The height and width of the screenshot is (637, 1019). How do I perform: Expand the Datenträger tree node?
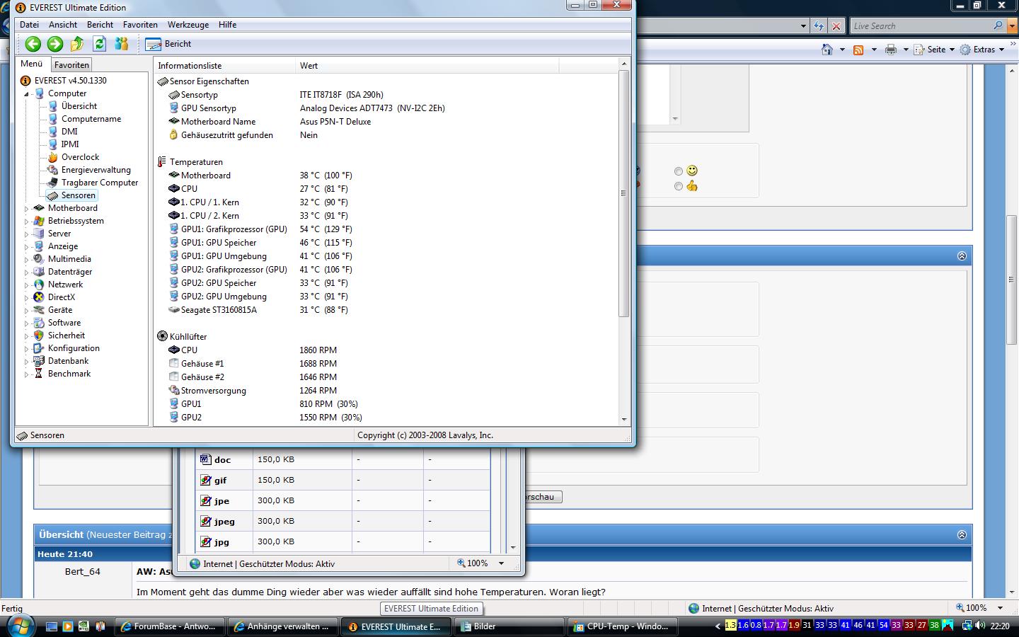(27, 272)
